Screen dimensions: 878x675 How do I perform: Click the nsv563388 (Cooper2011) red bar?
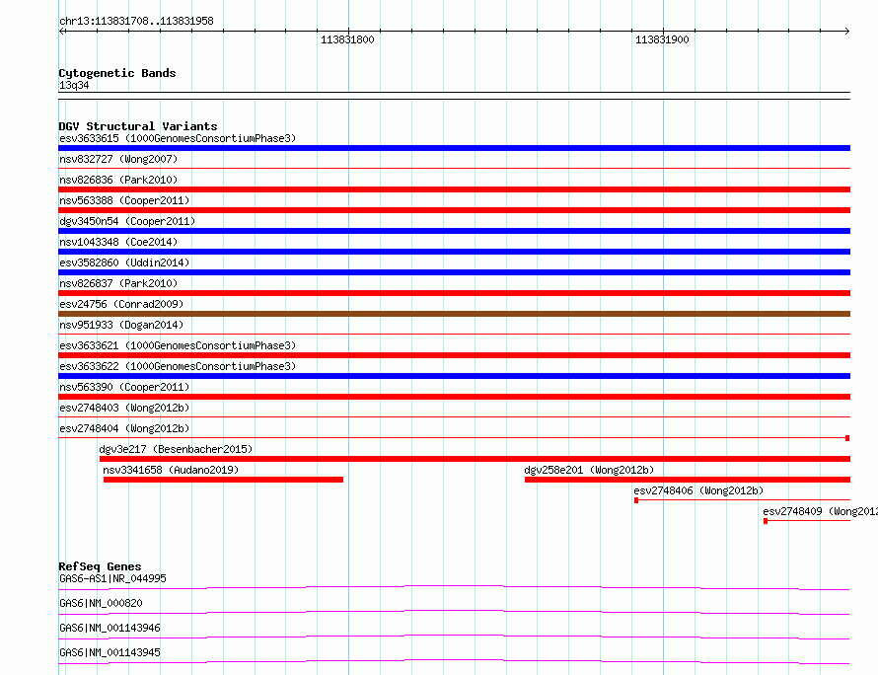454,210
